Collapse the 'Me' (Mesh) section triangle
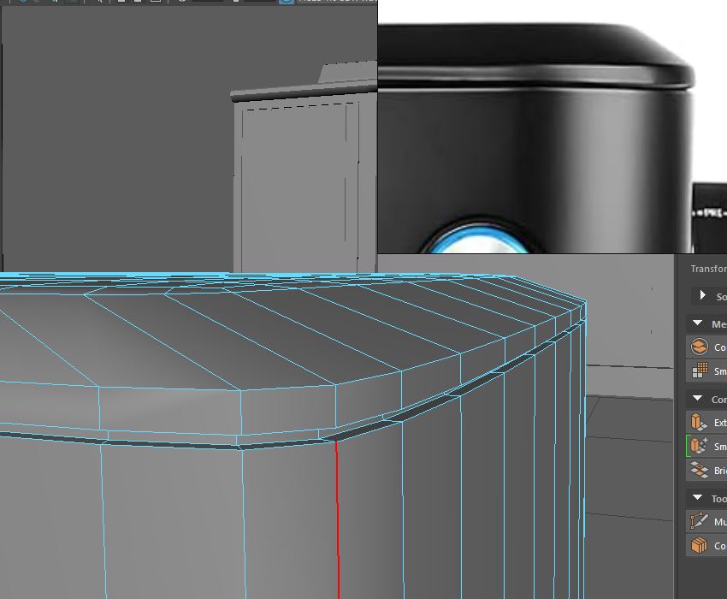 [x=697, y=323]
